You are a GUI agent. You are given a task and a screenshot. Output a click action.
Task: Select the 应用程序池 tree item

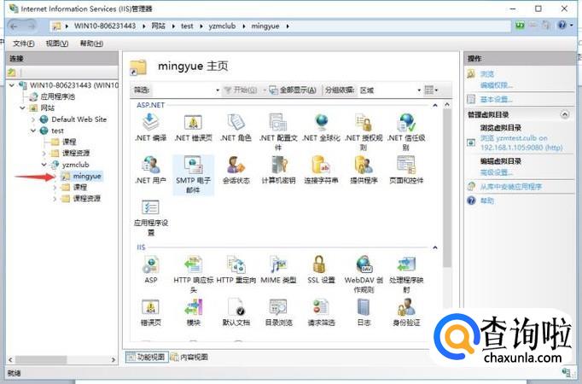coord(57,96)
